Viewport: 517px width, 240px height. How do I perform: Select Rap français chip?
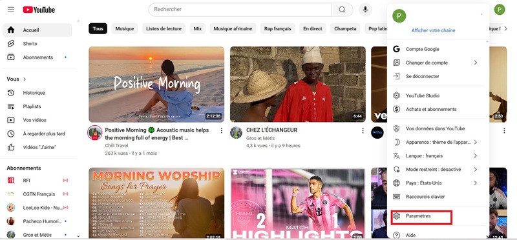click(x=278, y=28)
